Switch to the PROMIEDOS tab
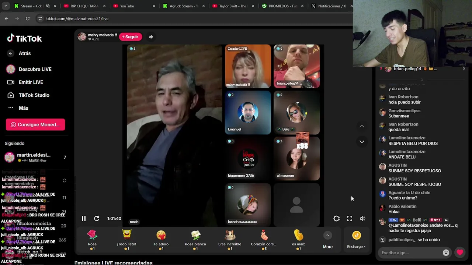Image resolution: width=472 pixels, height=265 pixels. click(x=282, y=6)
